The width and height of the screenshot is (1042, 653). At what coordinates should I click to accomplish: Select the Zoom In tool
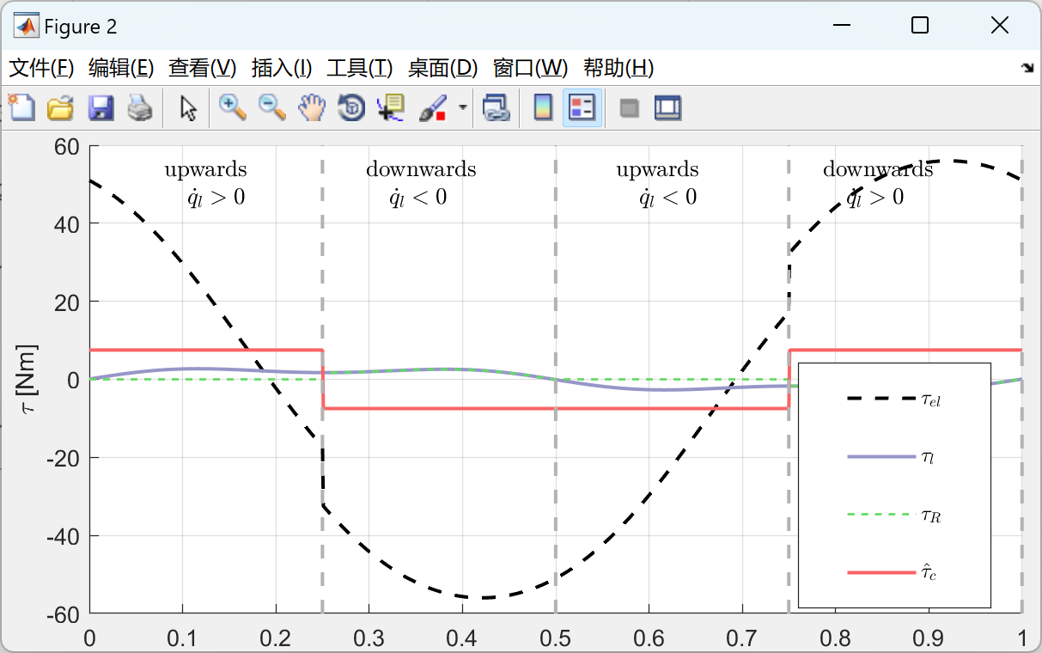tap(233, 108)
